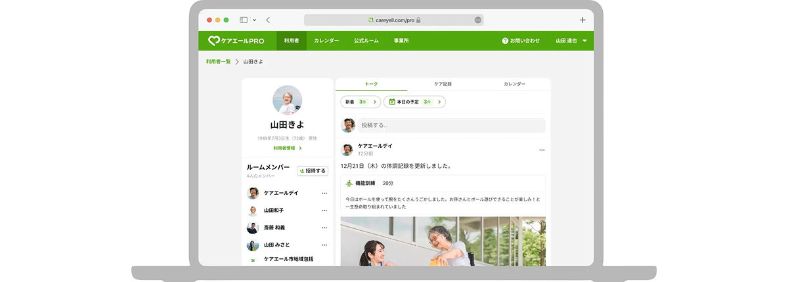
Task: Open the browser sidebar panel icon
Action: (244, 20)
